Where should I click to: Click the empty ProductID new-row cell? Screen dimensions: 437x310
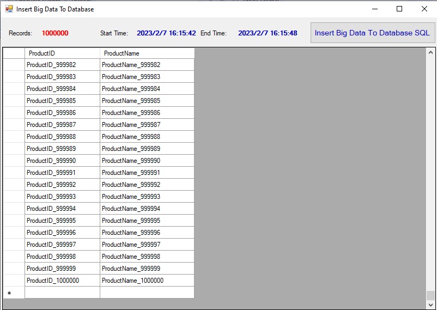[x=63, y=293]
